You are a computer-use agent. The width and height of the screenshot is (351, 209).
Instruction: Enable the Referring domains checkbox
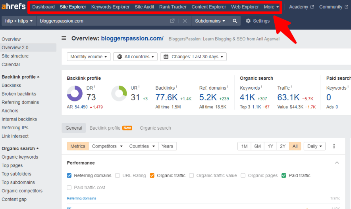[69, 175]
